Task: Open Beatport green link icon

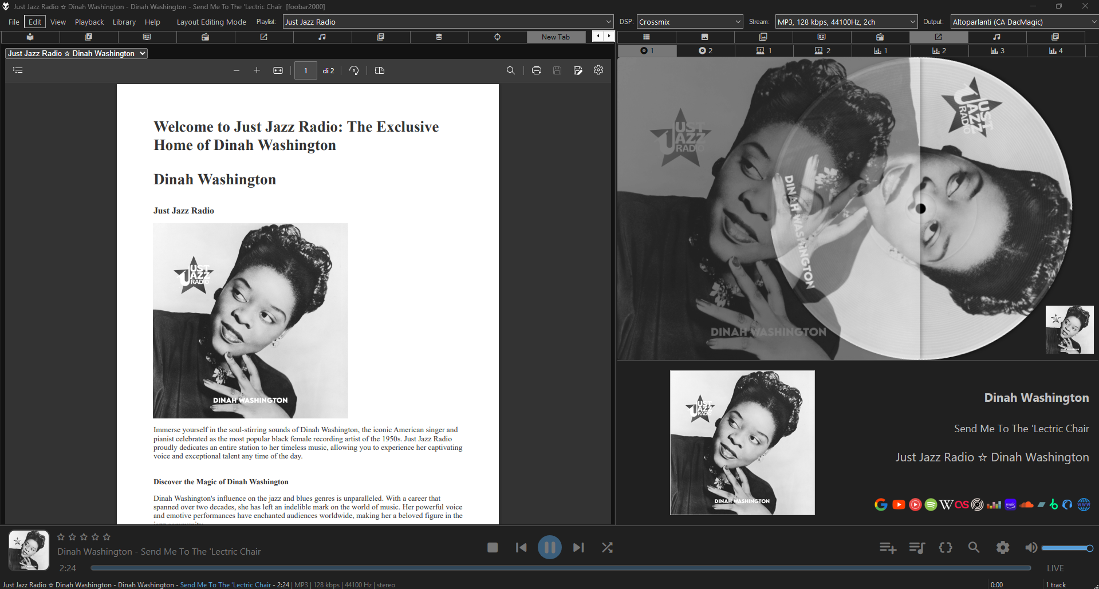Action: pos(1053,504)
